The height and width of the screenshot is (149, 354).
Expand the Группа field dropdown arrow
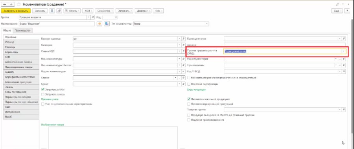(x=89, y=17)
